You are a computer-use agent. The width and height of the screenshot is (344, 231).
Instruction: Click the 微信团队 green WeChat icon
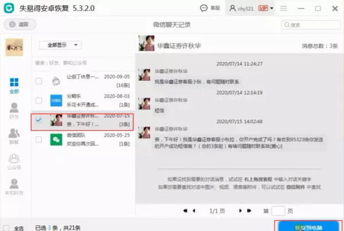[x=56, y=140]
